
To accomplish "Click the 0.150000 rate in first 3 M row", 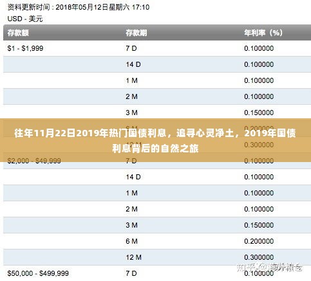I will tap(259, 113).
